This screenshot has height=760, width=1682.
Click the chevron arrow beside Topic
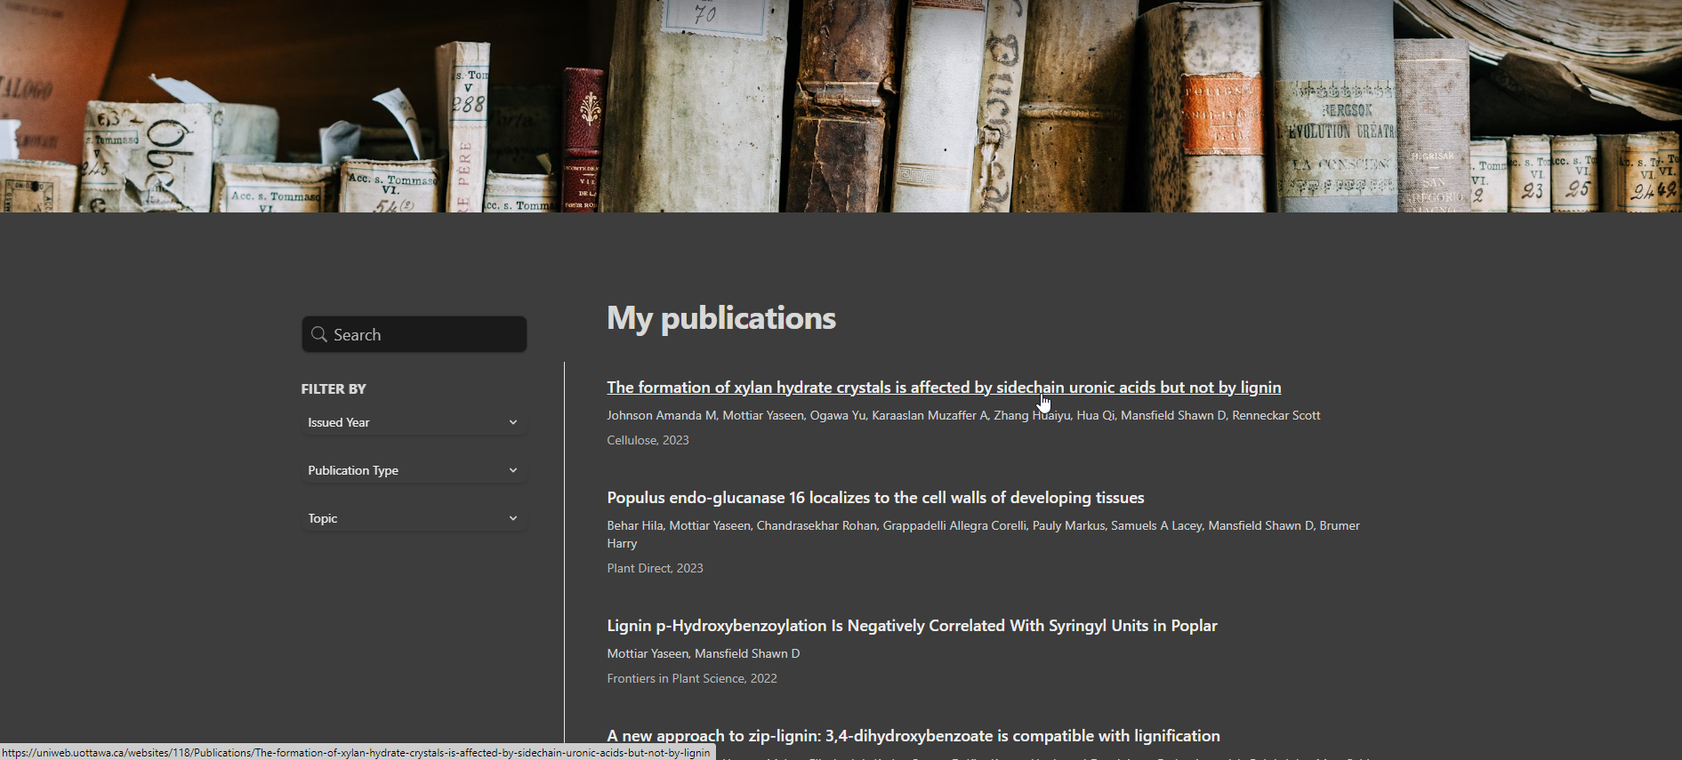pyautogui.click(x=513, y=519)
